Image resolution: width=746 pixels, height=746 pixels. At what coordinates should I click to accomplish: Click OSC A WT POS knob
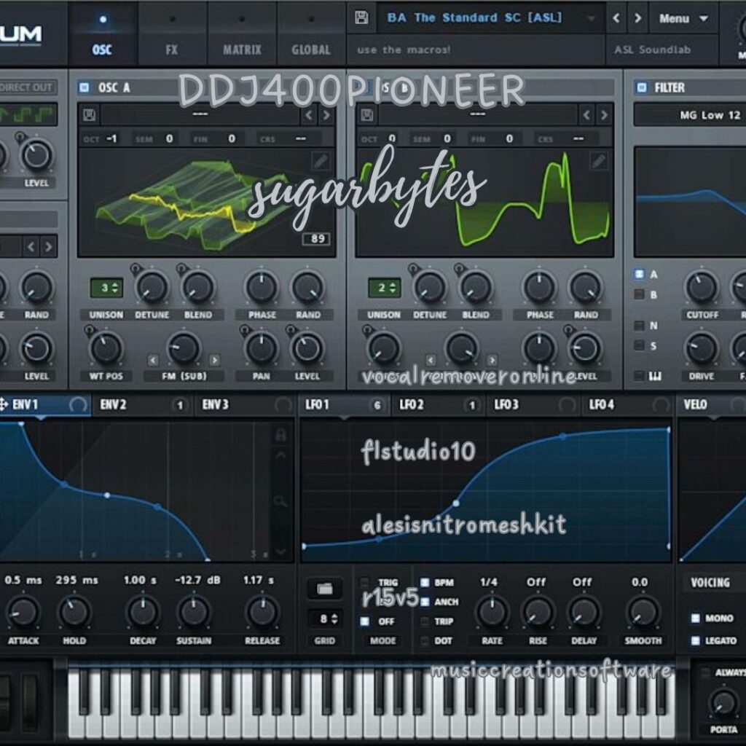point(106,348)
